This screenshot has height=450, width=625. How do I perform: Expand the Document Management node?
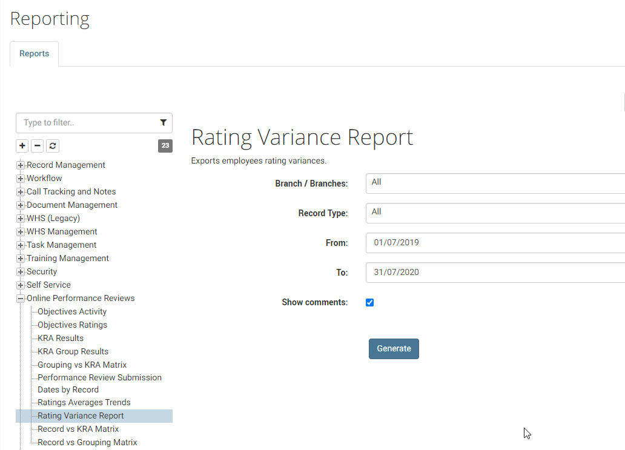point(21,205)
